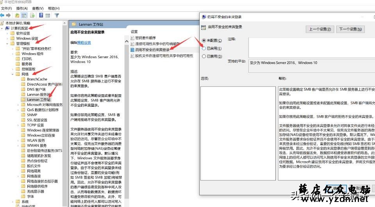Click the Windows 设置 folder icon
The width and height of the screenshot is (375, 207).
click(x=12, y=38)
